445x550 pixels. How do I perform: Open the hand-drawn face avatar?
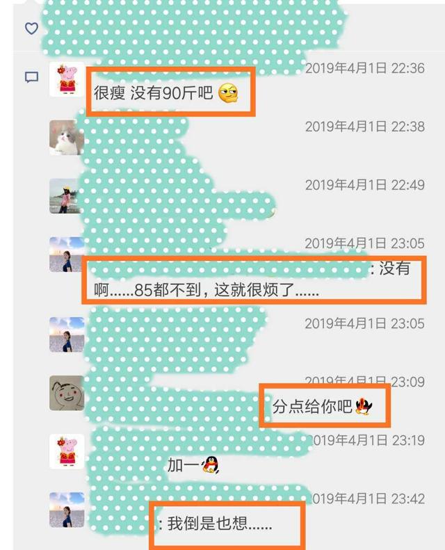(67, 393)
